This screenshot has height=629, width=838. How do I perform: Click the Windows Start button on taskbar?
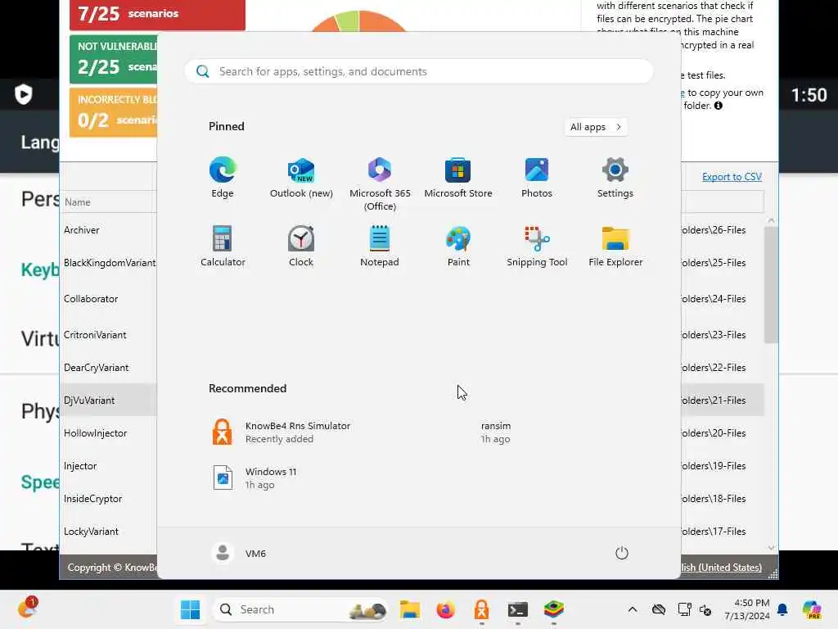point(190,609)
